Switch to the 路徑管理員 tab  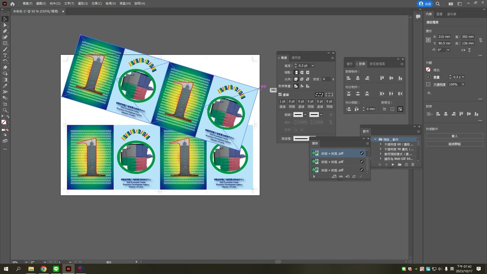377,64
